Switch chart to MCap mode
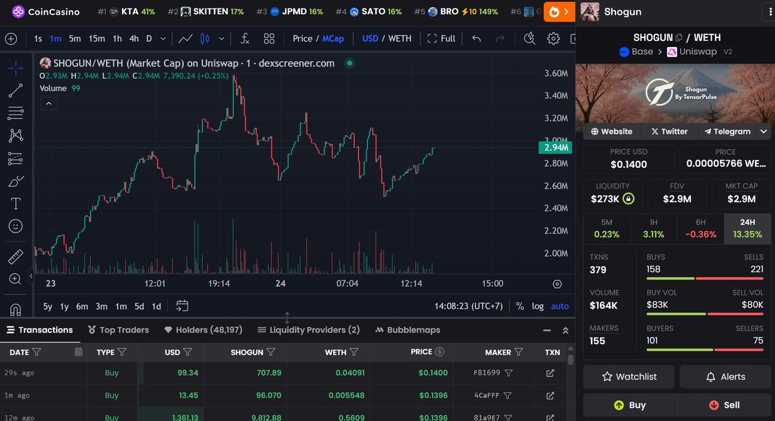The image size is (775, 421). [333, 39]
